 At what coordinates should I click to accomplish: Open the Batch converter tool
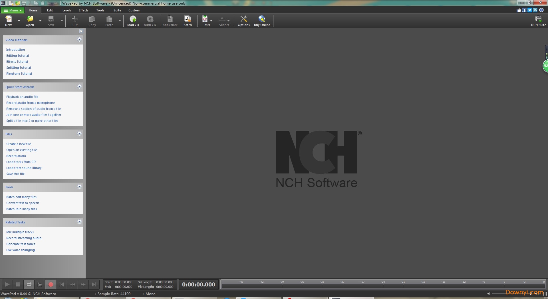pyautogui.click(x=188, y=21)
